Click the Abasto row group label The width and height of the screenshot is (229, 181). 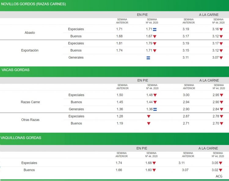pyautogui.click(x=30, y=33)
